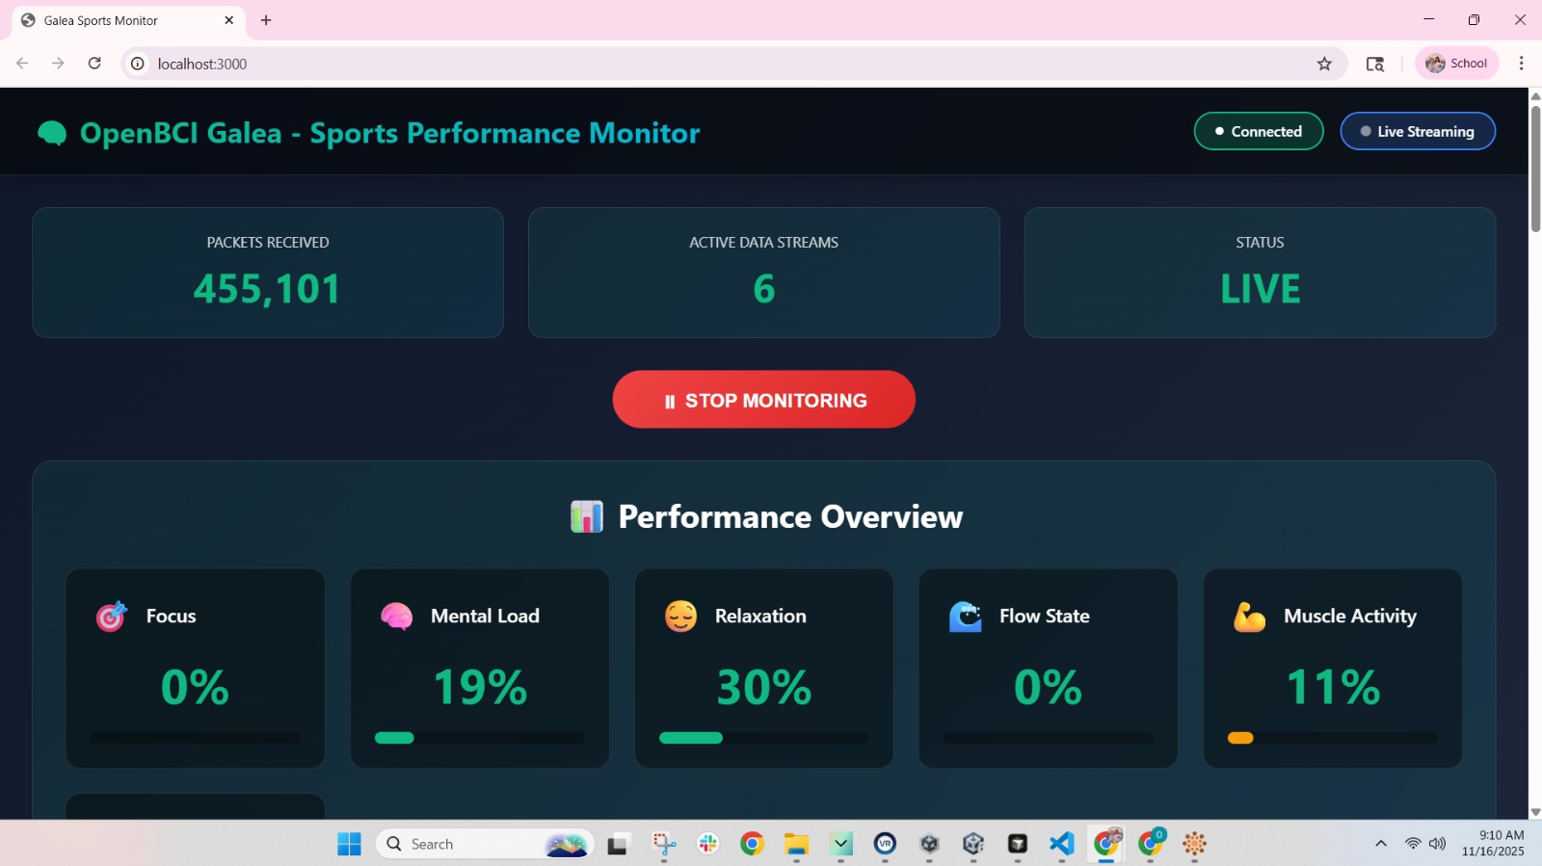Click the Performance Overview heading

[790, 517]
